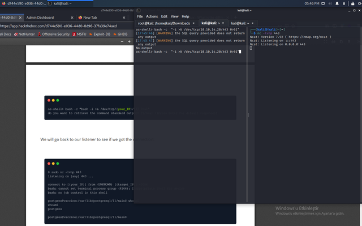The image size is (362, 226).
Task: Lock the screen with the padlock icon
Action: (x=353, y=3)
